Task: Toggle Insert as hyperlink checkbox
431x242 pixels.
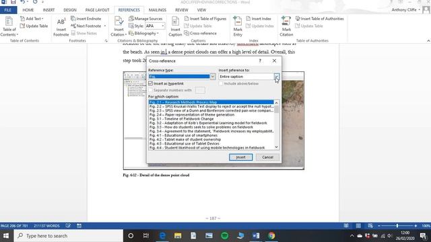Action: pyautogui.click(x=150, y=83)
